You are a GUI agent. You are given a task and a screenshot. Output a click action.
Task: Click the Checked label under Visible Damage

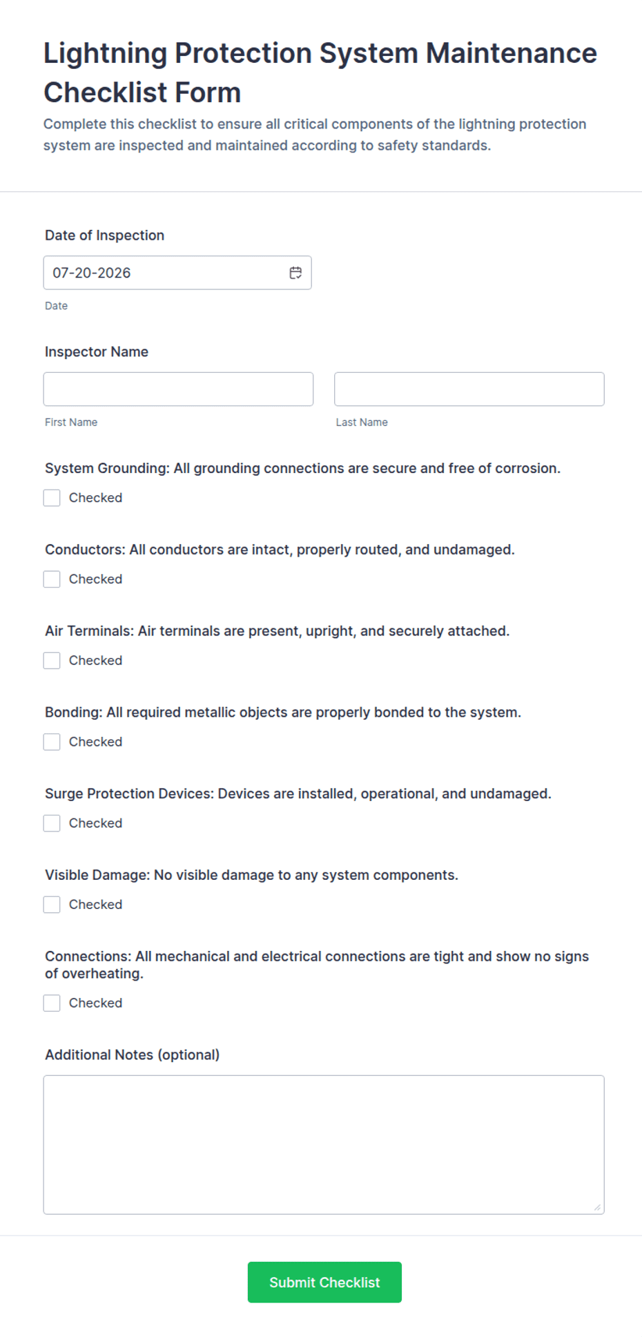(95, 905)
